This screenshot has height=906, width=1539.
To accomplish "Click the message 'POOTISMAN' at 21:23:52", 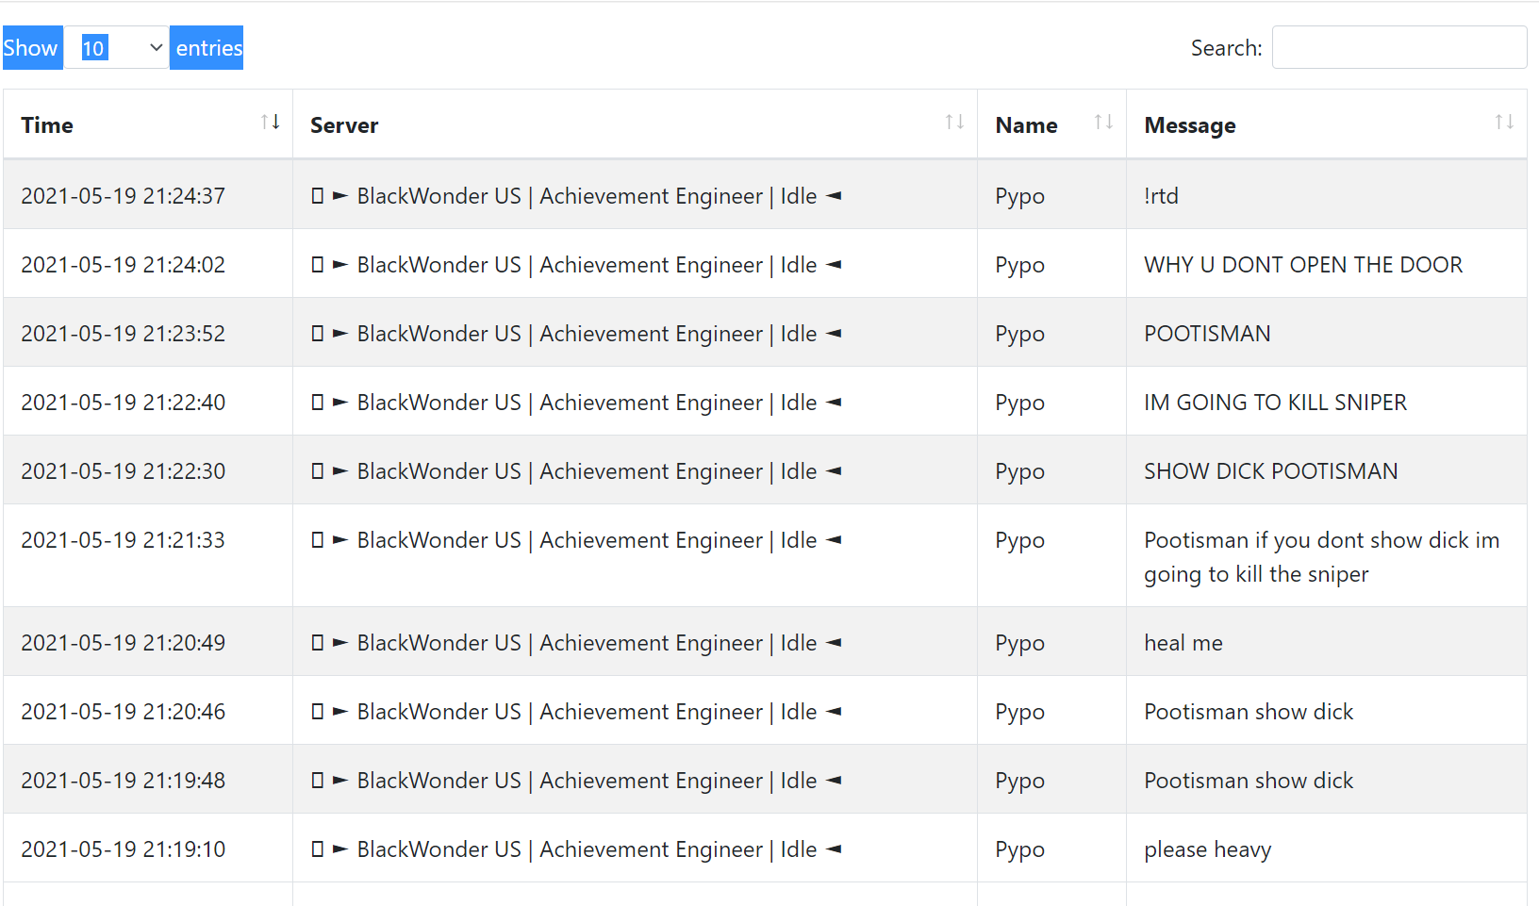I will [1207, 334].
